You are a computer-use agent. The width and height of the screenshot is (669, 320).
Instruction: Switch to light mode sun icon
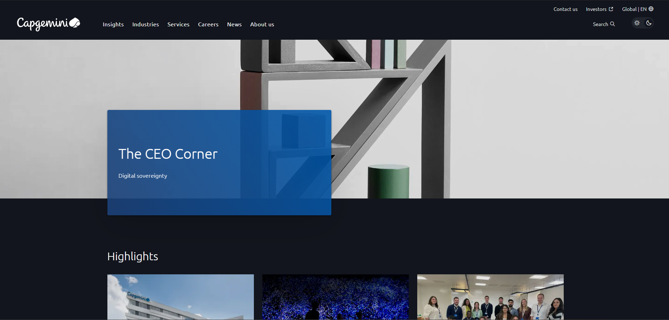(x=637, y=23)
